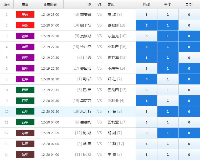The image size is (200, 160).
Task: Deselect win (3) for 勒沃 vs 拜仁
Action: [147, 79]
